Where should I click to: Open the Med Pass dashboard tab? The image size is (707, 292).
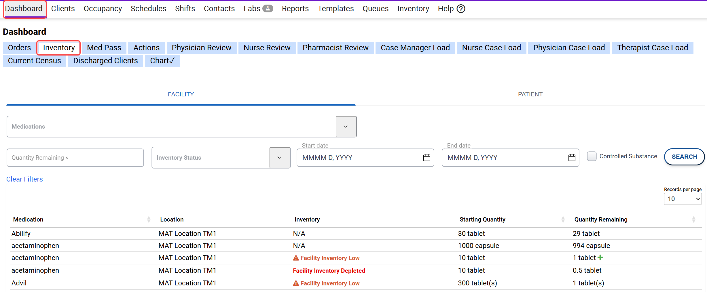[104, 48]
